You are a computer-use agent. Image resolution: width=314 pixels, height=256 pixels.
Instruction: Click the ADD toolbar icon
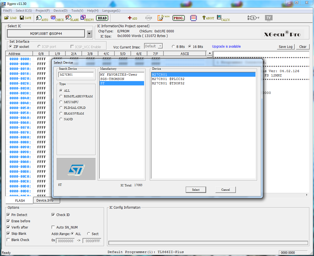[x=132, y=18]
